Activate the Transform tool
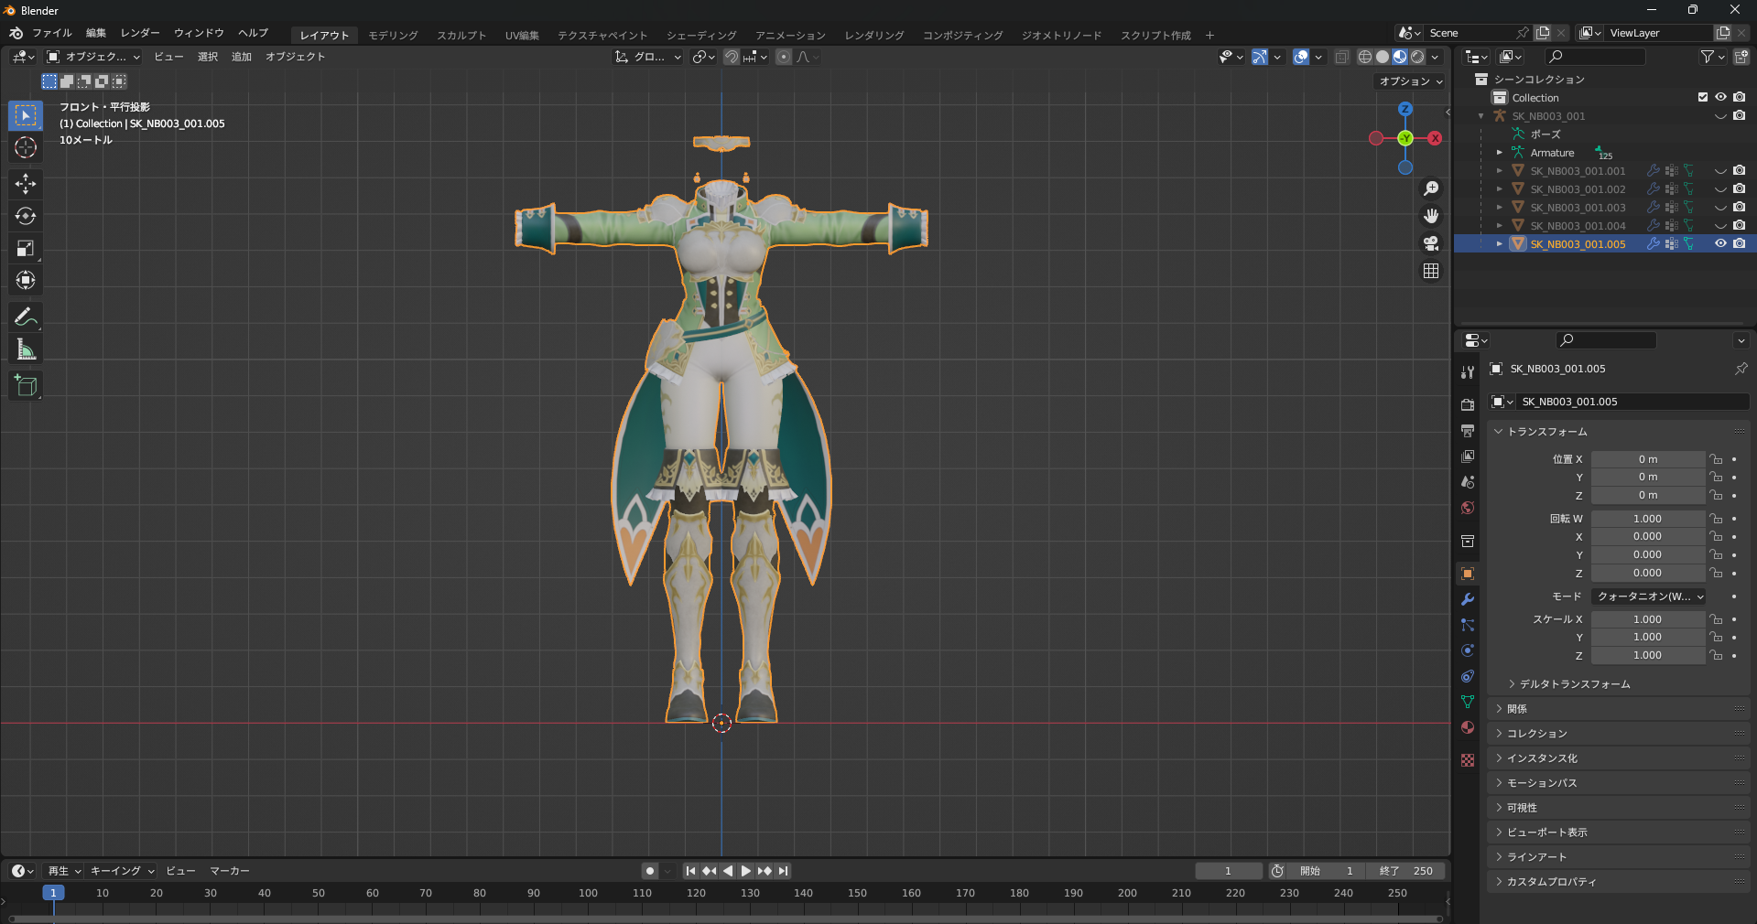This screenshot has height=924, width=1757. coord(26,280)
